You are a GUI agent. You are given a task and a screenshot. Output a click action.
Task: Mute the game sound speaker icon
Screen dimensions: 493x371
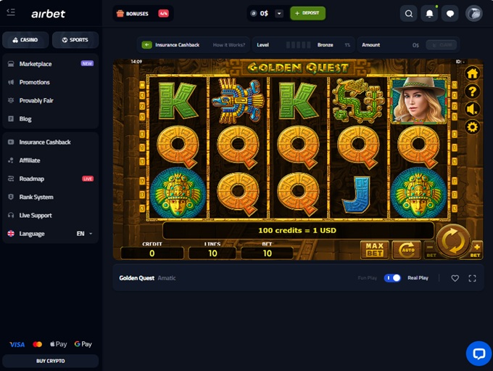point(472,110)
